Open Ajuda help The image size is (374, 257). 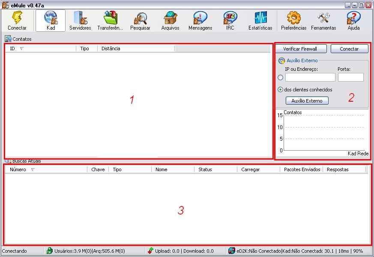tap(353, 21)
